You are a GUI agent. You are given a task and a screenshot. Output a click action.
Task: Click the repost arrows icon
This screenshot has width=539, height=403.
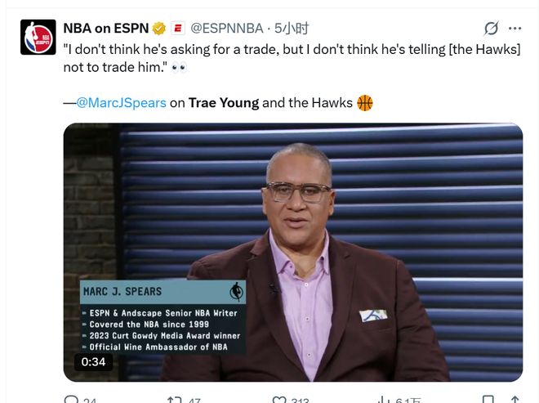click(x=174, y=400)
